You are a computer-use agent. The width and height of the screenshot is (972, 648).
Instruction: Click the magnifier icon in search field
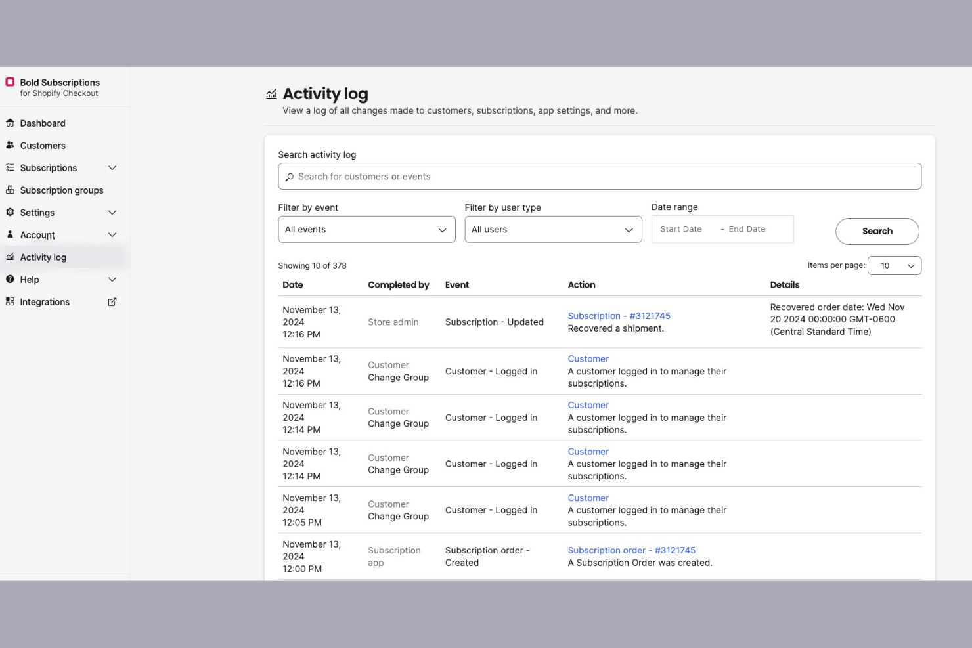click(290, 177)
